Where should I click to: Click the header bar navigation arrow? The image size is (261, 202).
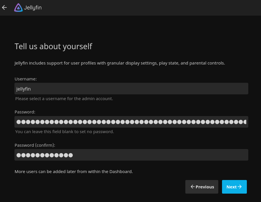[x=4, y=8]
